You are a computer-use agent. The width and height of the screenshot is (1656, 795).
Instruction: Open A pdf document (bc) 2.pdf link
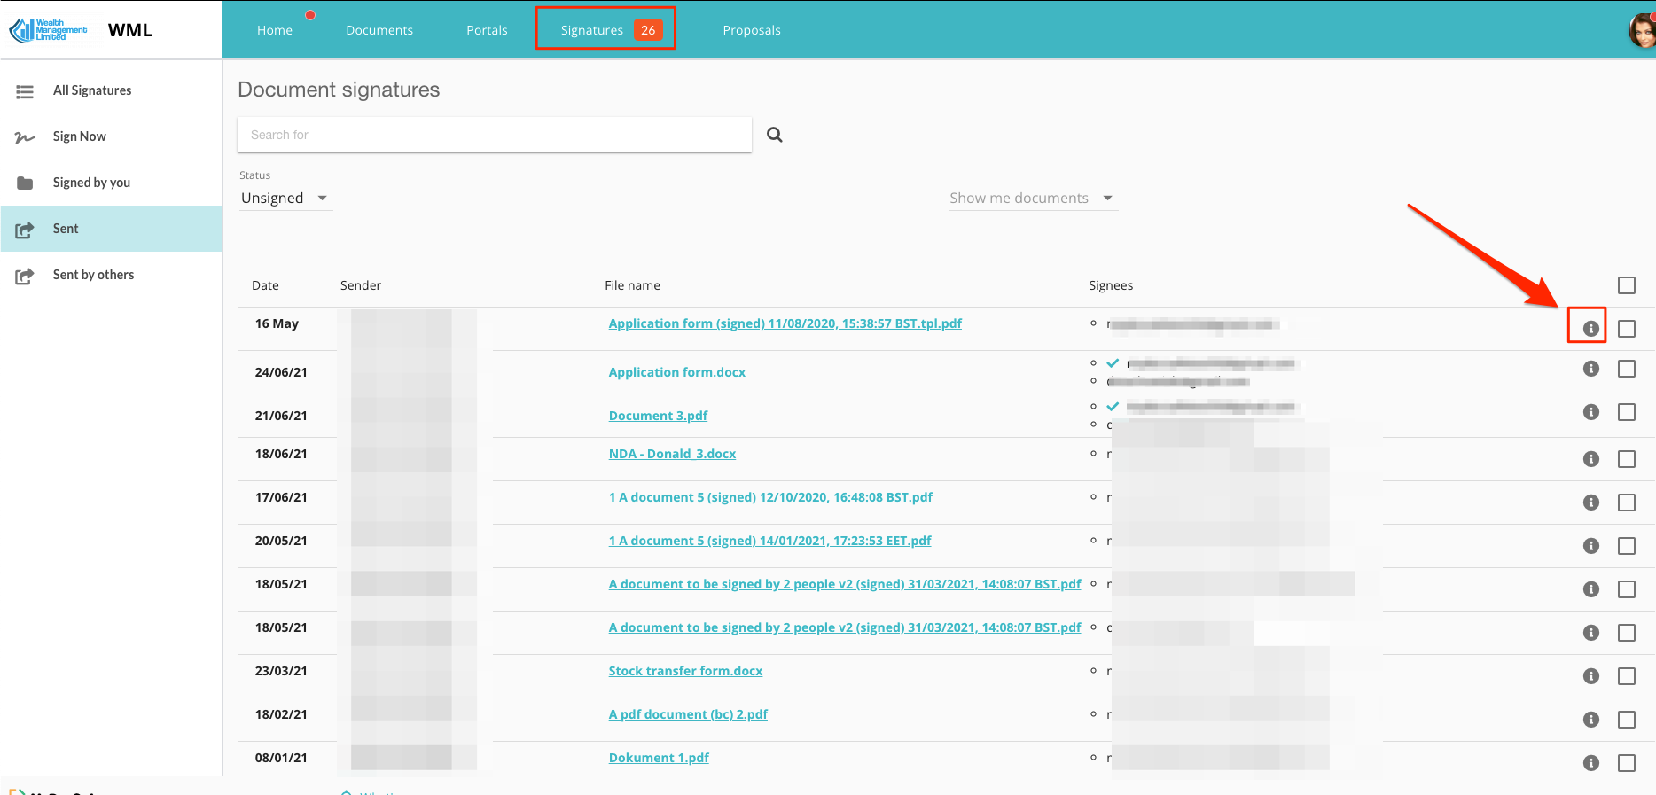687,714
